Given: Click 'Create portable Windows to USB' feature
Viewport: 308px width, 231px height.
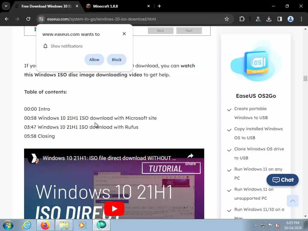Looking at the screenshot, I should [x=251, y=113].
